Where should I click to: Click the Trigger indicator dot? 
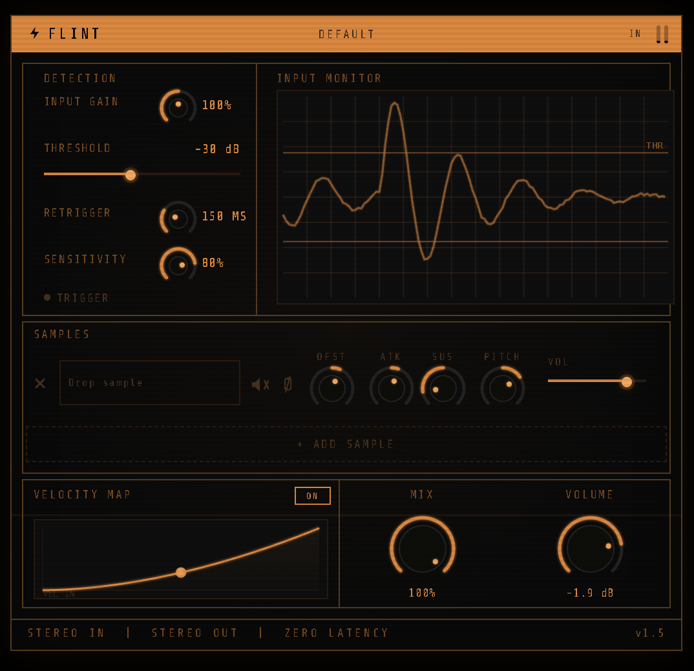coord(47,297)
